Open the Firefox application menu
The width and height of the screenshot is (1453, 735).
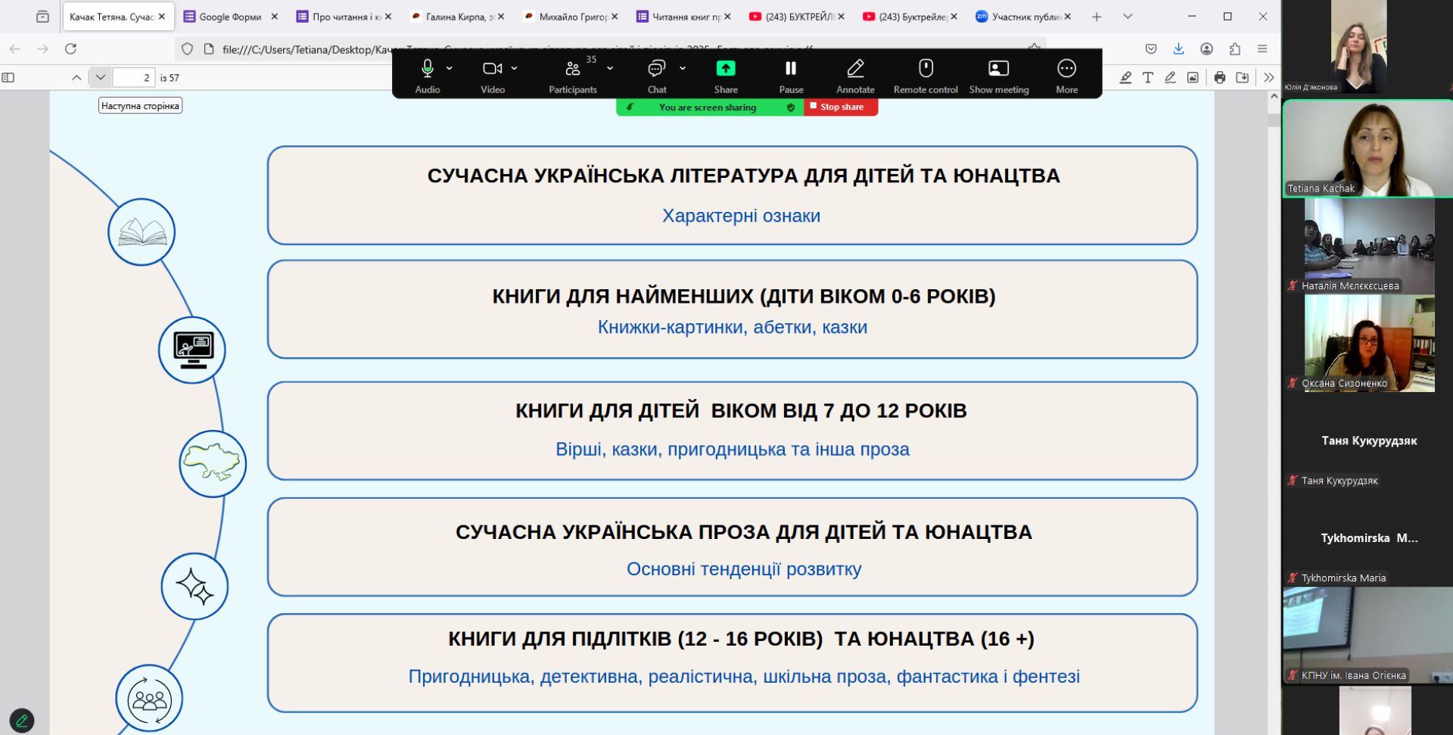pos(1262,48)
